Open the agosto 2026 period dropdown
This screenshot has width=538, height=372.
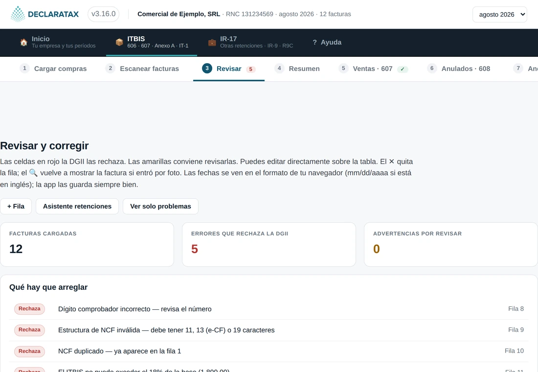click(x=499, y=14)
